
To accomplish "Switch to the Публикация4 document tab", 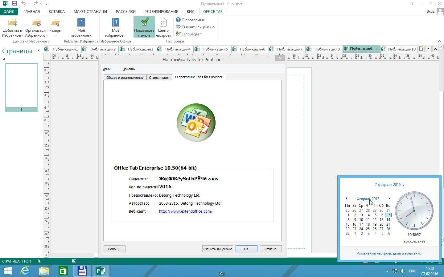I will point(175,49).
